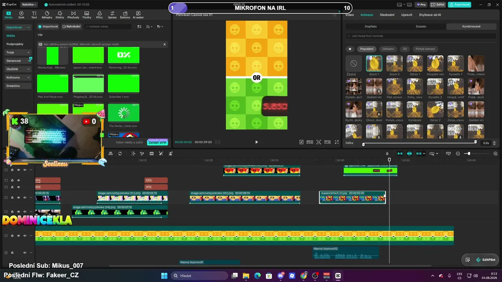
Task: Open fullscreen preview in the player
Action: [x=336, y=142]
